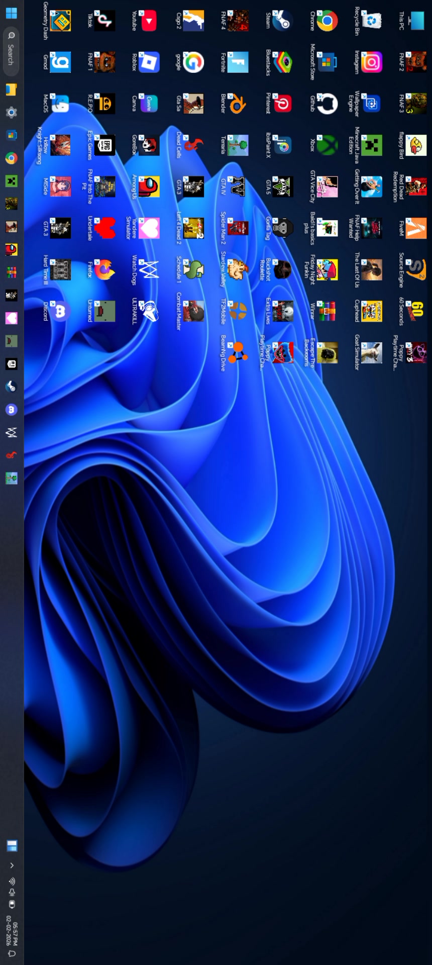This screenshot has width=432, height=965.
Task: Launch Tiktok from the desktop
Action: [x=104, y=21]
